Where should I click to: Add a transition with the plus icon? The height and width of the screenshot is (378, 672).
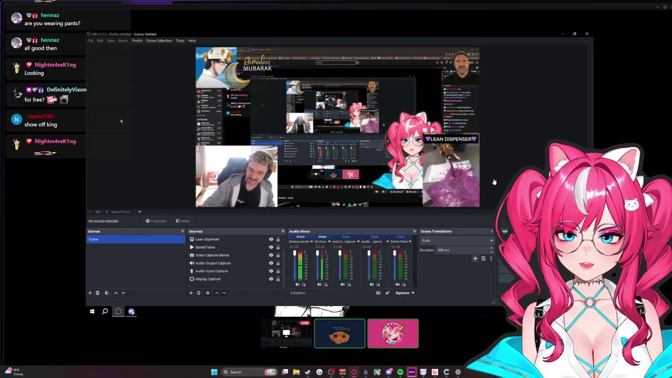click(475, 258)
